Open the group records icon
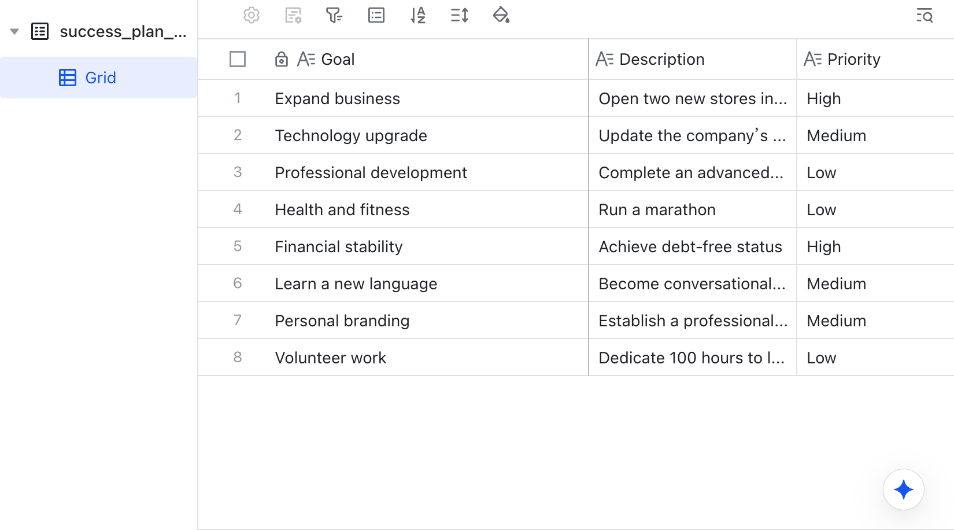 (376, 15)
